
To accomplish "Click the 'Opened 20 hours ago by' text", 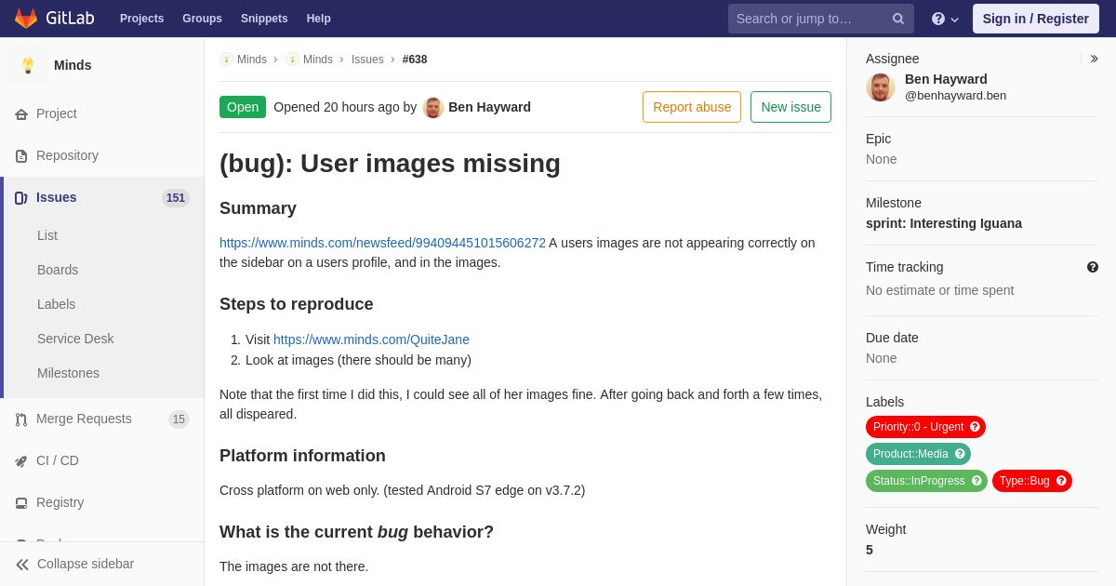I will point(345,107).
